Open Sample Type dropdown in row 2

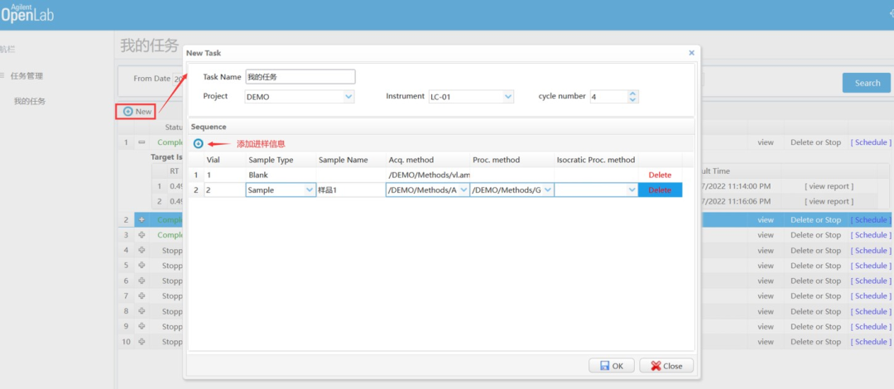coord(310,190)
